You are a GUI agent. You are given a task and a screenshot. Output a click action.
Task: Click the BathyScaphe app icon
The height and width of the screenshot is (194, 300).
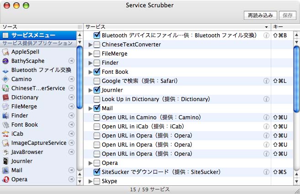5,61
